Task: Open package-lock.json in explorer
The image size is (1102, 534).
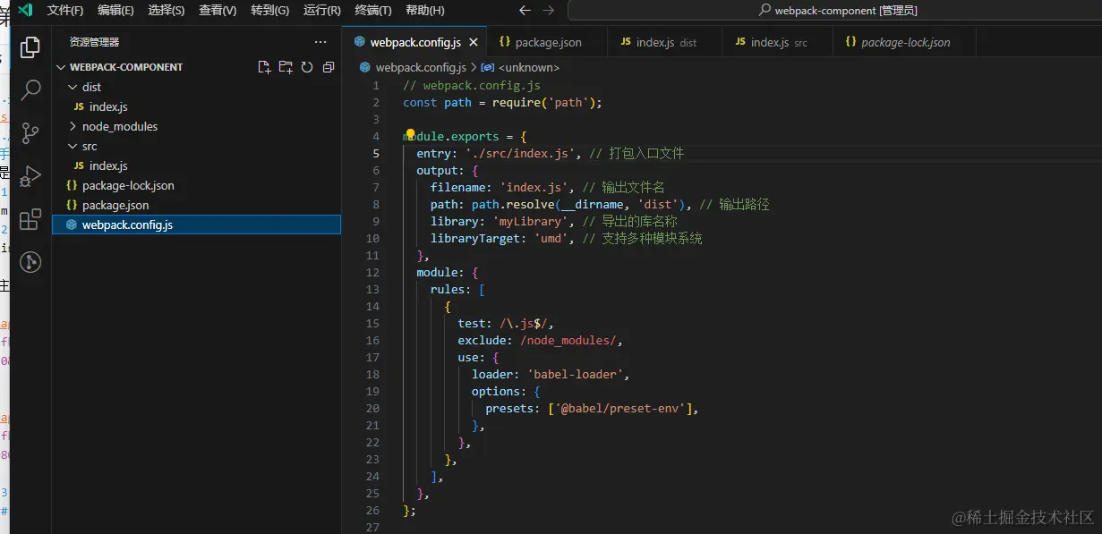Action: pyautogui.click(x=196, y=185)
